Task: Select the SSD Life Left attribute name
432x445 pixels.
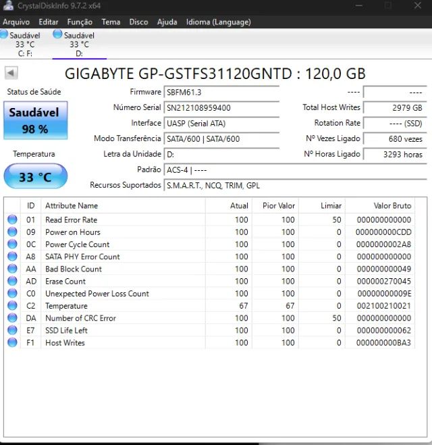Action: tap(66, 330)
